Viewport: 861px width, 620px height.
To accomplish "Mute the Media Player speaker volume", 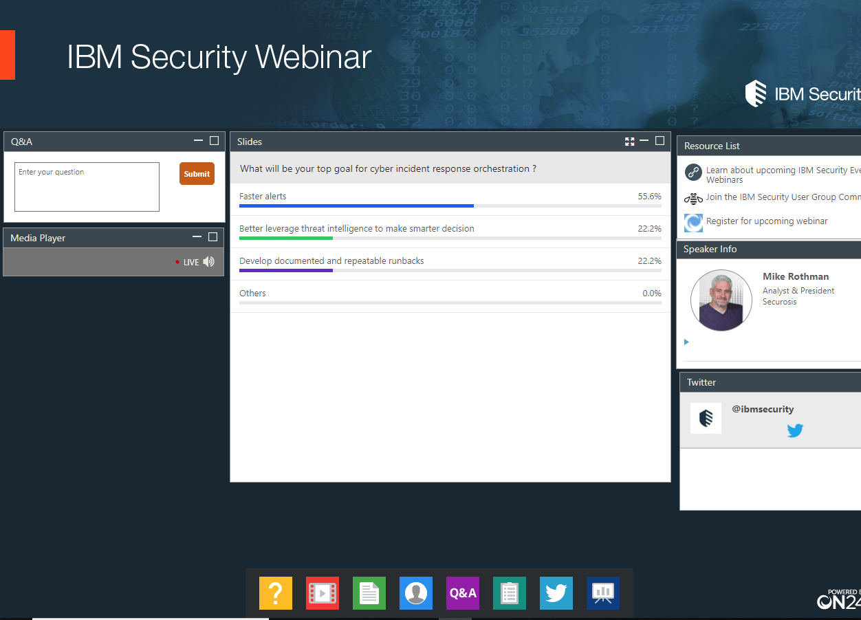I will tap(209, 262).
